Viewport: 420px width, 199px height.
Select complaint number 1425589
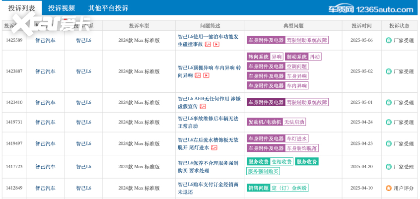[14, 40]
